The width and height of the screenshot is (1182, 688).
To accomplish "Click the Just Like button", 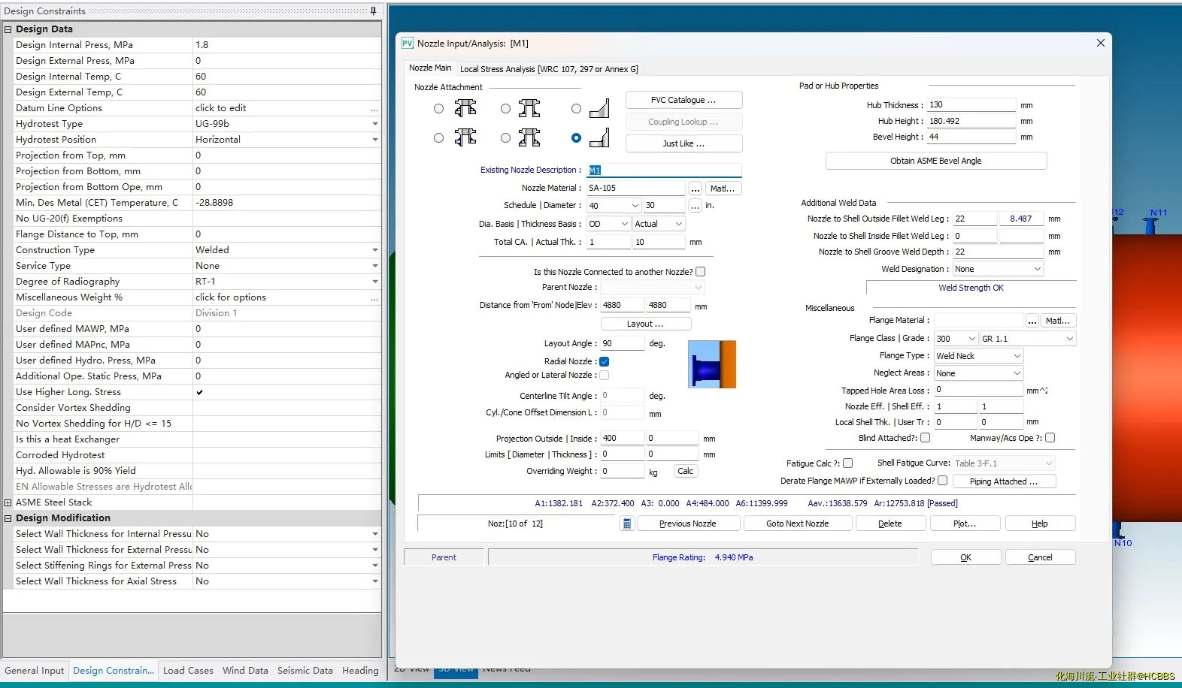I will 683,143.
